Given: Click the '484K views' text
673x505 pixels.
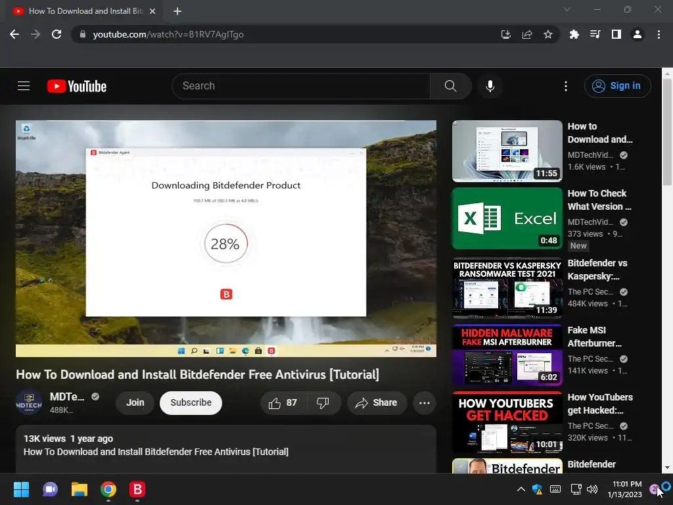Looking at the screenshot, I should pos(588,304).
